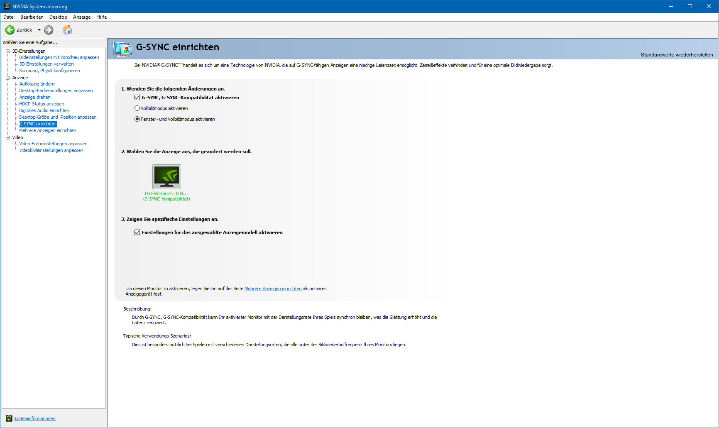719x428 pixels.
Task: Click the G-SYNC einrichten header icon
Action: (x=122, y=49)
